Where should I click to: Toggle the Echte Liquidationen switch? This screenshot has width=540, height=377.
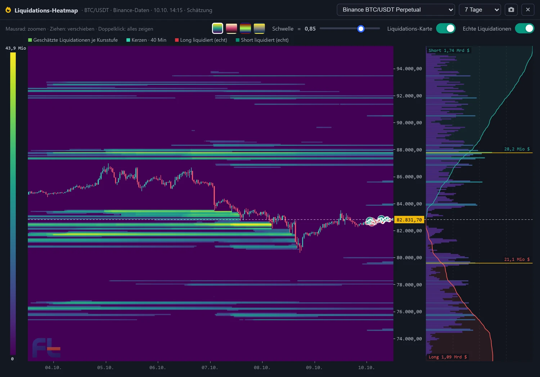click(x=525, y=28)
